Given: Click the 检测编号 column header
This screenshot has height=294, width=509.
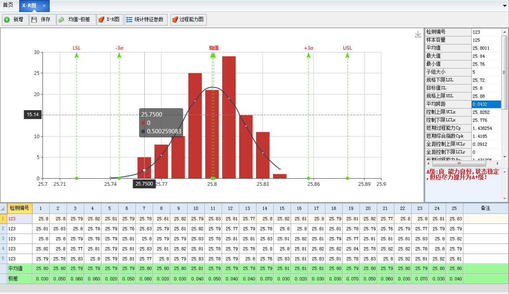Looking at the screenshot, I should [x=20, y=208].
